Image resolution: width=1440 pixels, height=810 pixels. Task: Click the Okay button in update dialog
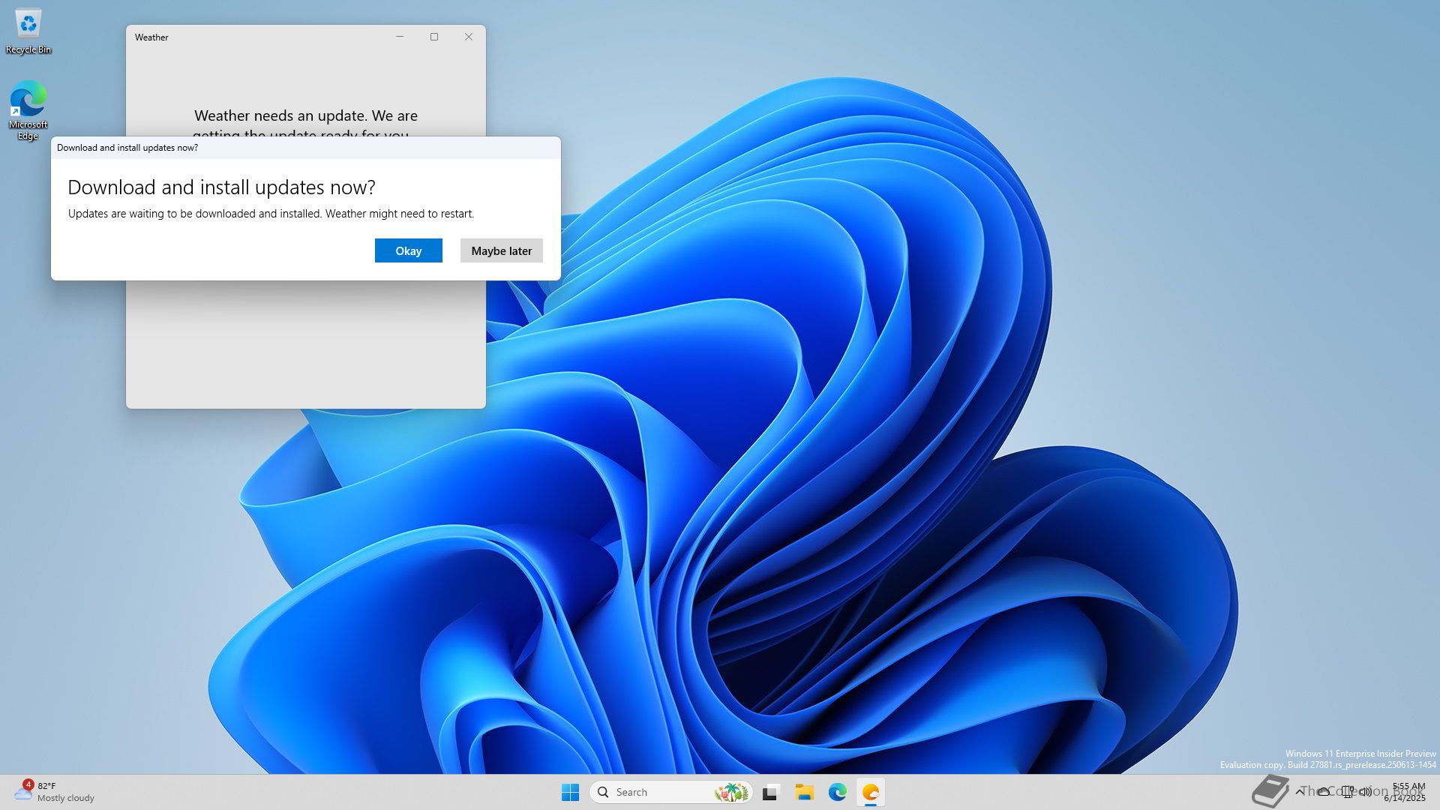(x=408, y=250)
